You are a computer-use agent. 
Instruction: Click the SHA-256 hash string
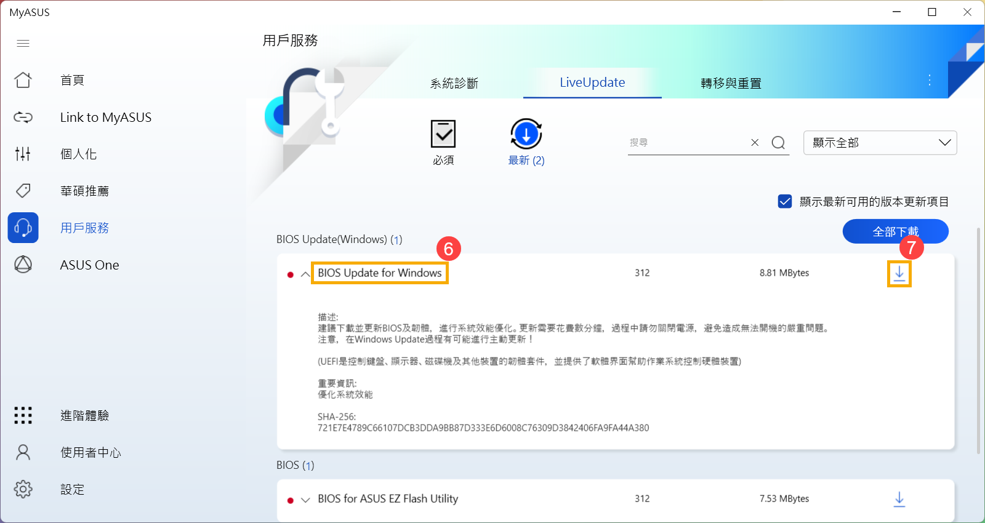483,428
